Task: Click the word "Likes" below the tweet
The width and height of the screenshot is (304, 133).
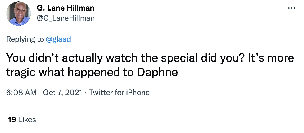Action: click(x=27, y=119)
